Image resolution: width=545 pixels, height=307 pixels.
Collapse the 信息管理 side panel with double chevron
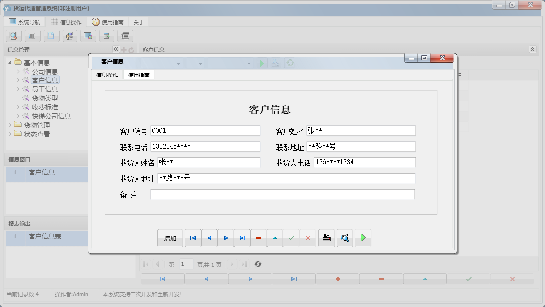pyautogui.click(x=116, y=49)
